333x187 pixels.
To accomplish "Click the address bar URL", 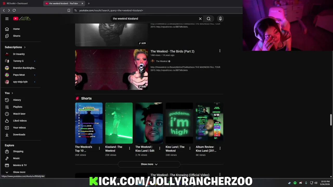I will (x=111, y=10).
